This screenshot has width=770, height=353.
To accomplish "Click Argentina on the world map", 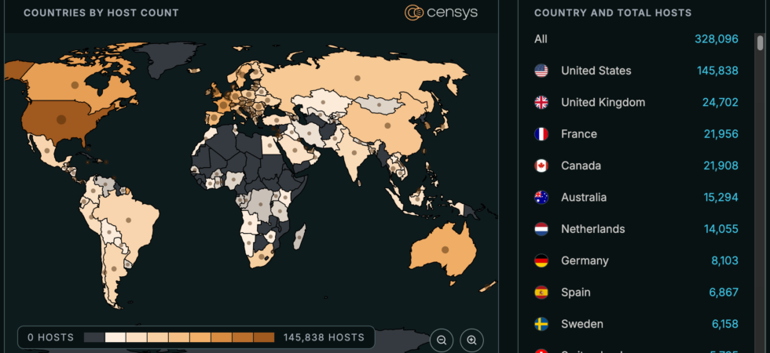I will [x=114, y=268].
